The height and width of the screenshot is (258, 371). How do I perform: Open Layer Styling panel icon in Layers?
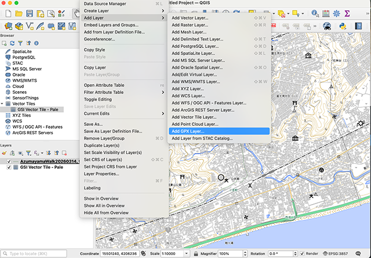pyautogui.click(x=4, y=153)
